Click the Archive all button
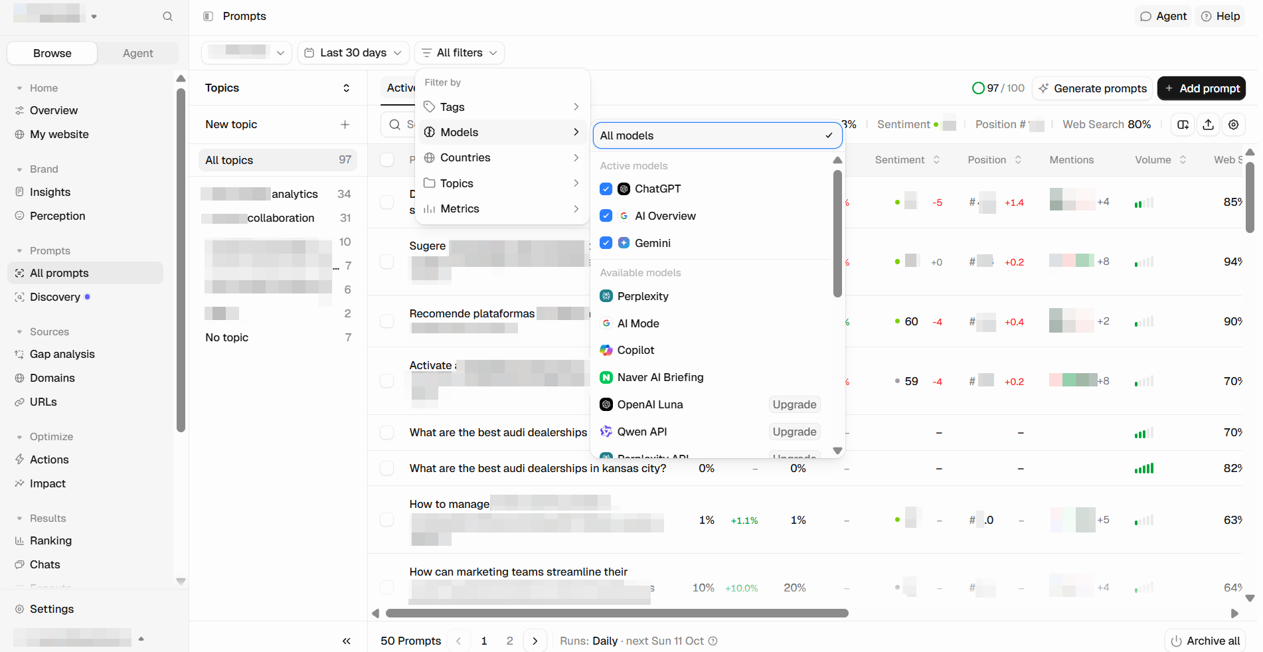The width and height of the screenshot is (1263, 652). (x=1205, y=641)
